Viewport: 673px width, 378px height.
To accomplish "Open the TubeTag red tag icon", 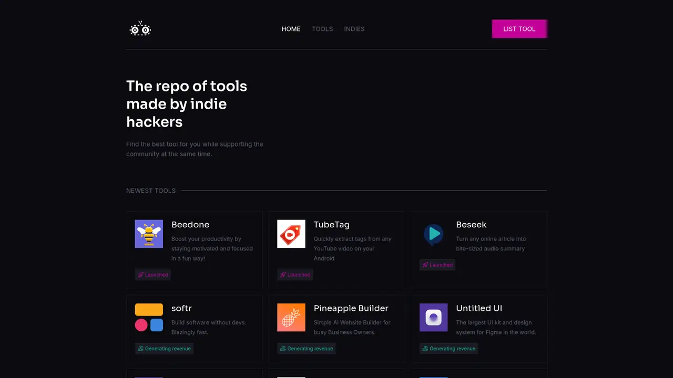I will 291,234.
